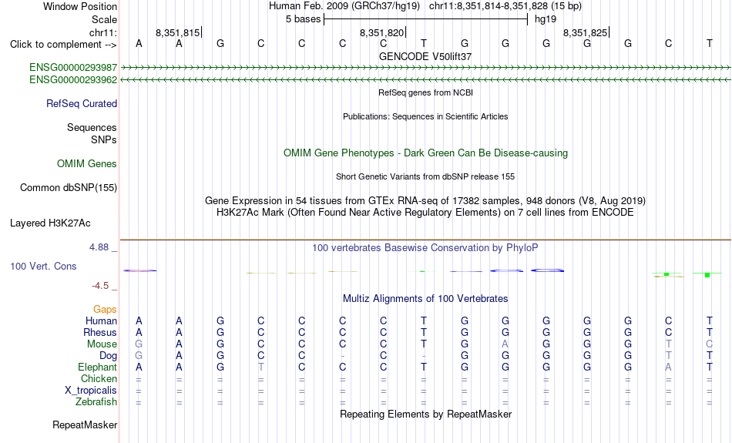Click the hg19 label beside scale bar
Viewport: 732px width, 443px height.
click(546, 19)
